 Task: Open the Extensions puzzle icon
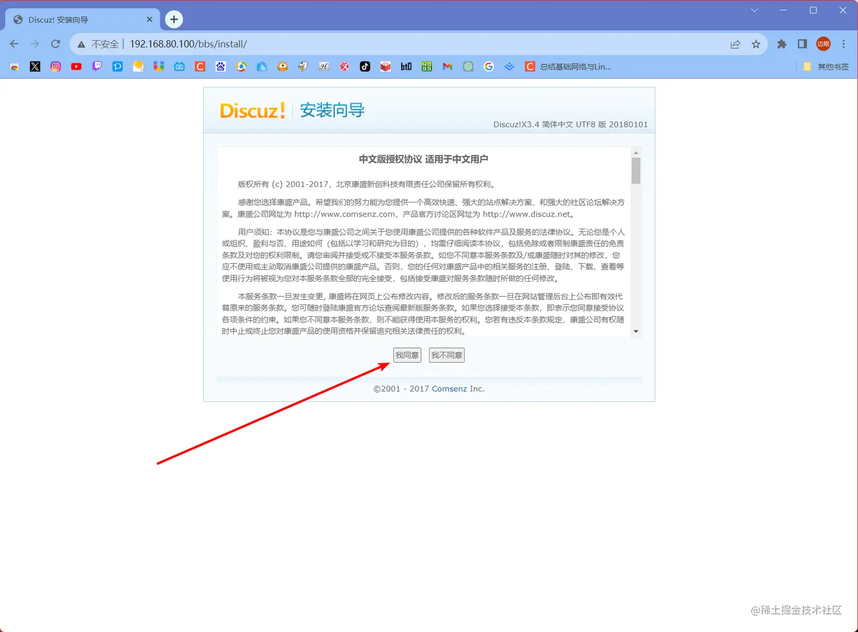782,44
